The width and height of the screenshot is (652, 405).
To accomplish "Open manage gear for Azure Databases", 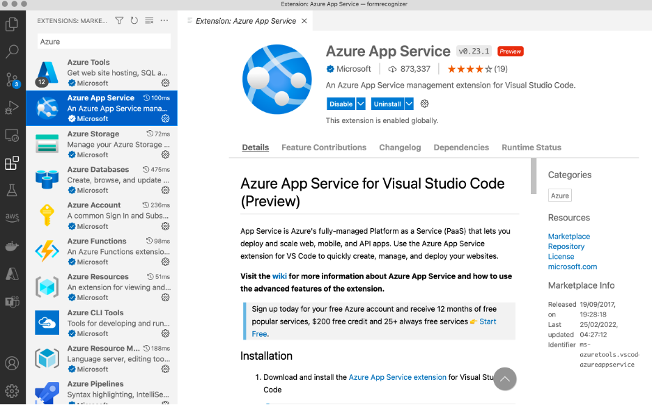I will coord(166,190).
